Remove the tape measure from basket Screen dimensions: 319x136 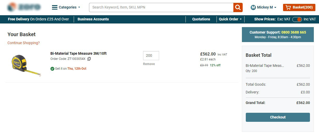tap(149, 64)
